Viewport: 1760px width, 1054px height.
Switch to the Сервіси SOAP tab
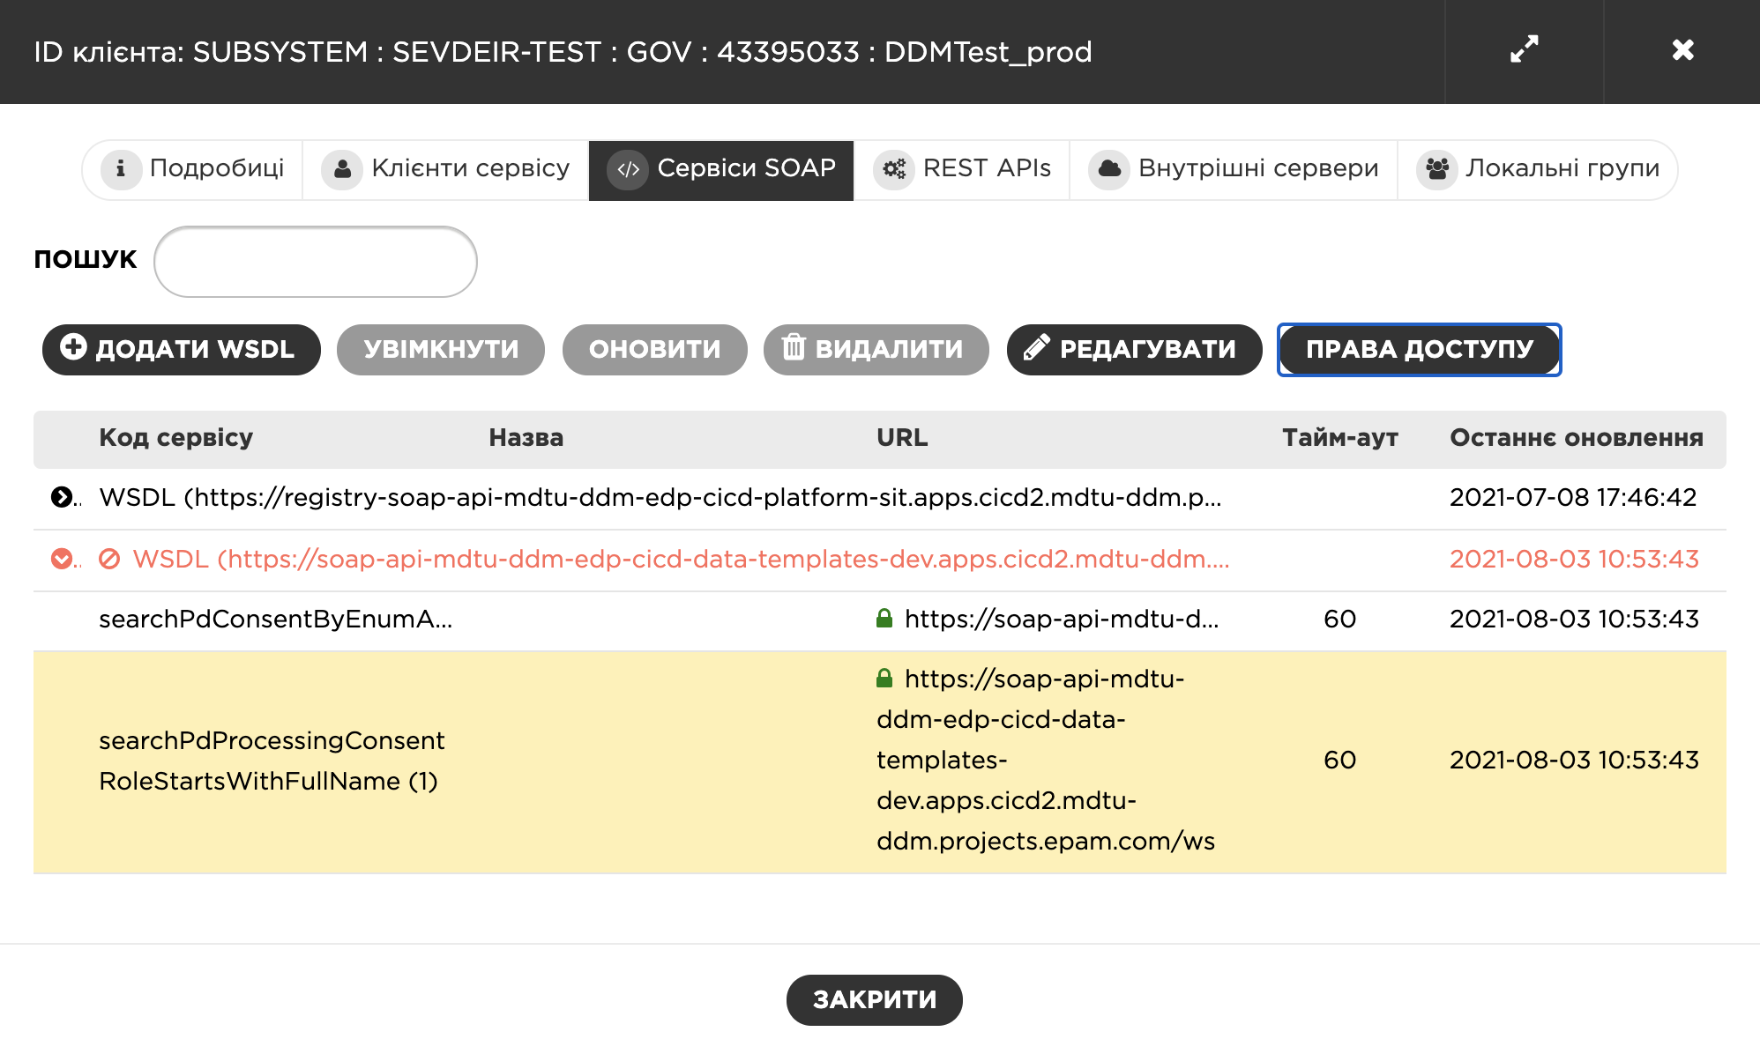tap(721, 168)
